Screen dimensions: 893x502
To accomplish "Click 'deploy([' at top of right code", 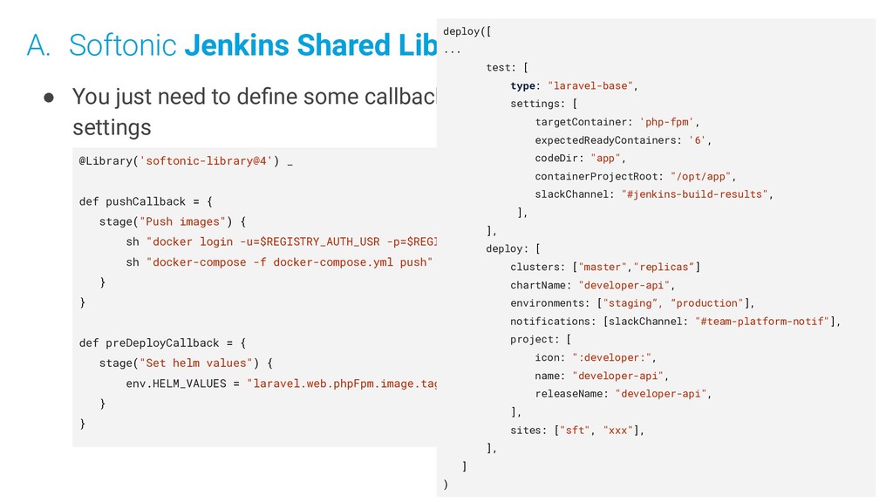I will pos(467,31).
